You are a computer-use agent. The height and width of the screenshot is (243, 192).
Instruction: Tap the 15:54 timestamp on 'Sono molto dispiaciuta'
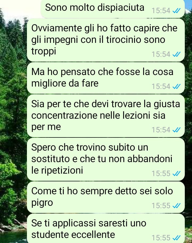point(161,11)
